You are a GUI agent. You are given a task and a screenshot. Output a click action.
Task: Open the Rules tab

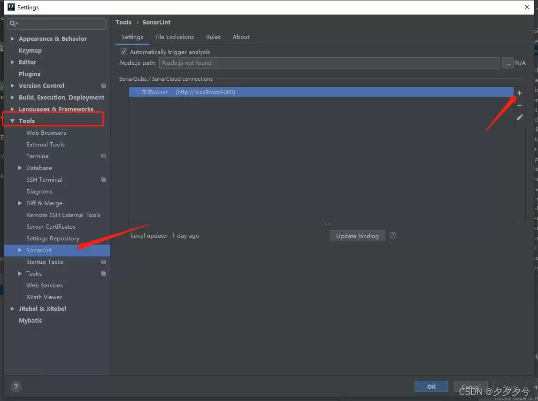point(213,37)
